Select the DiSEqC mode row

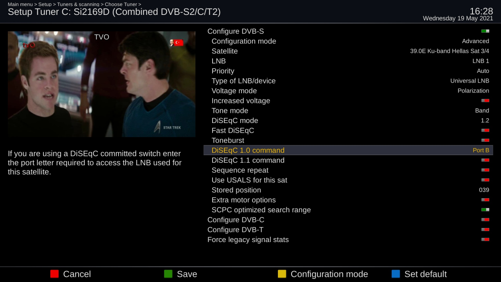coord(348,121)
